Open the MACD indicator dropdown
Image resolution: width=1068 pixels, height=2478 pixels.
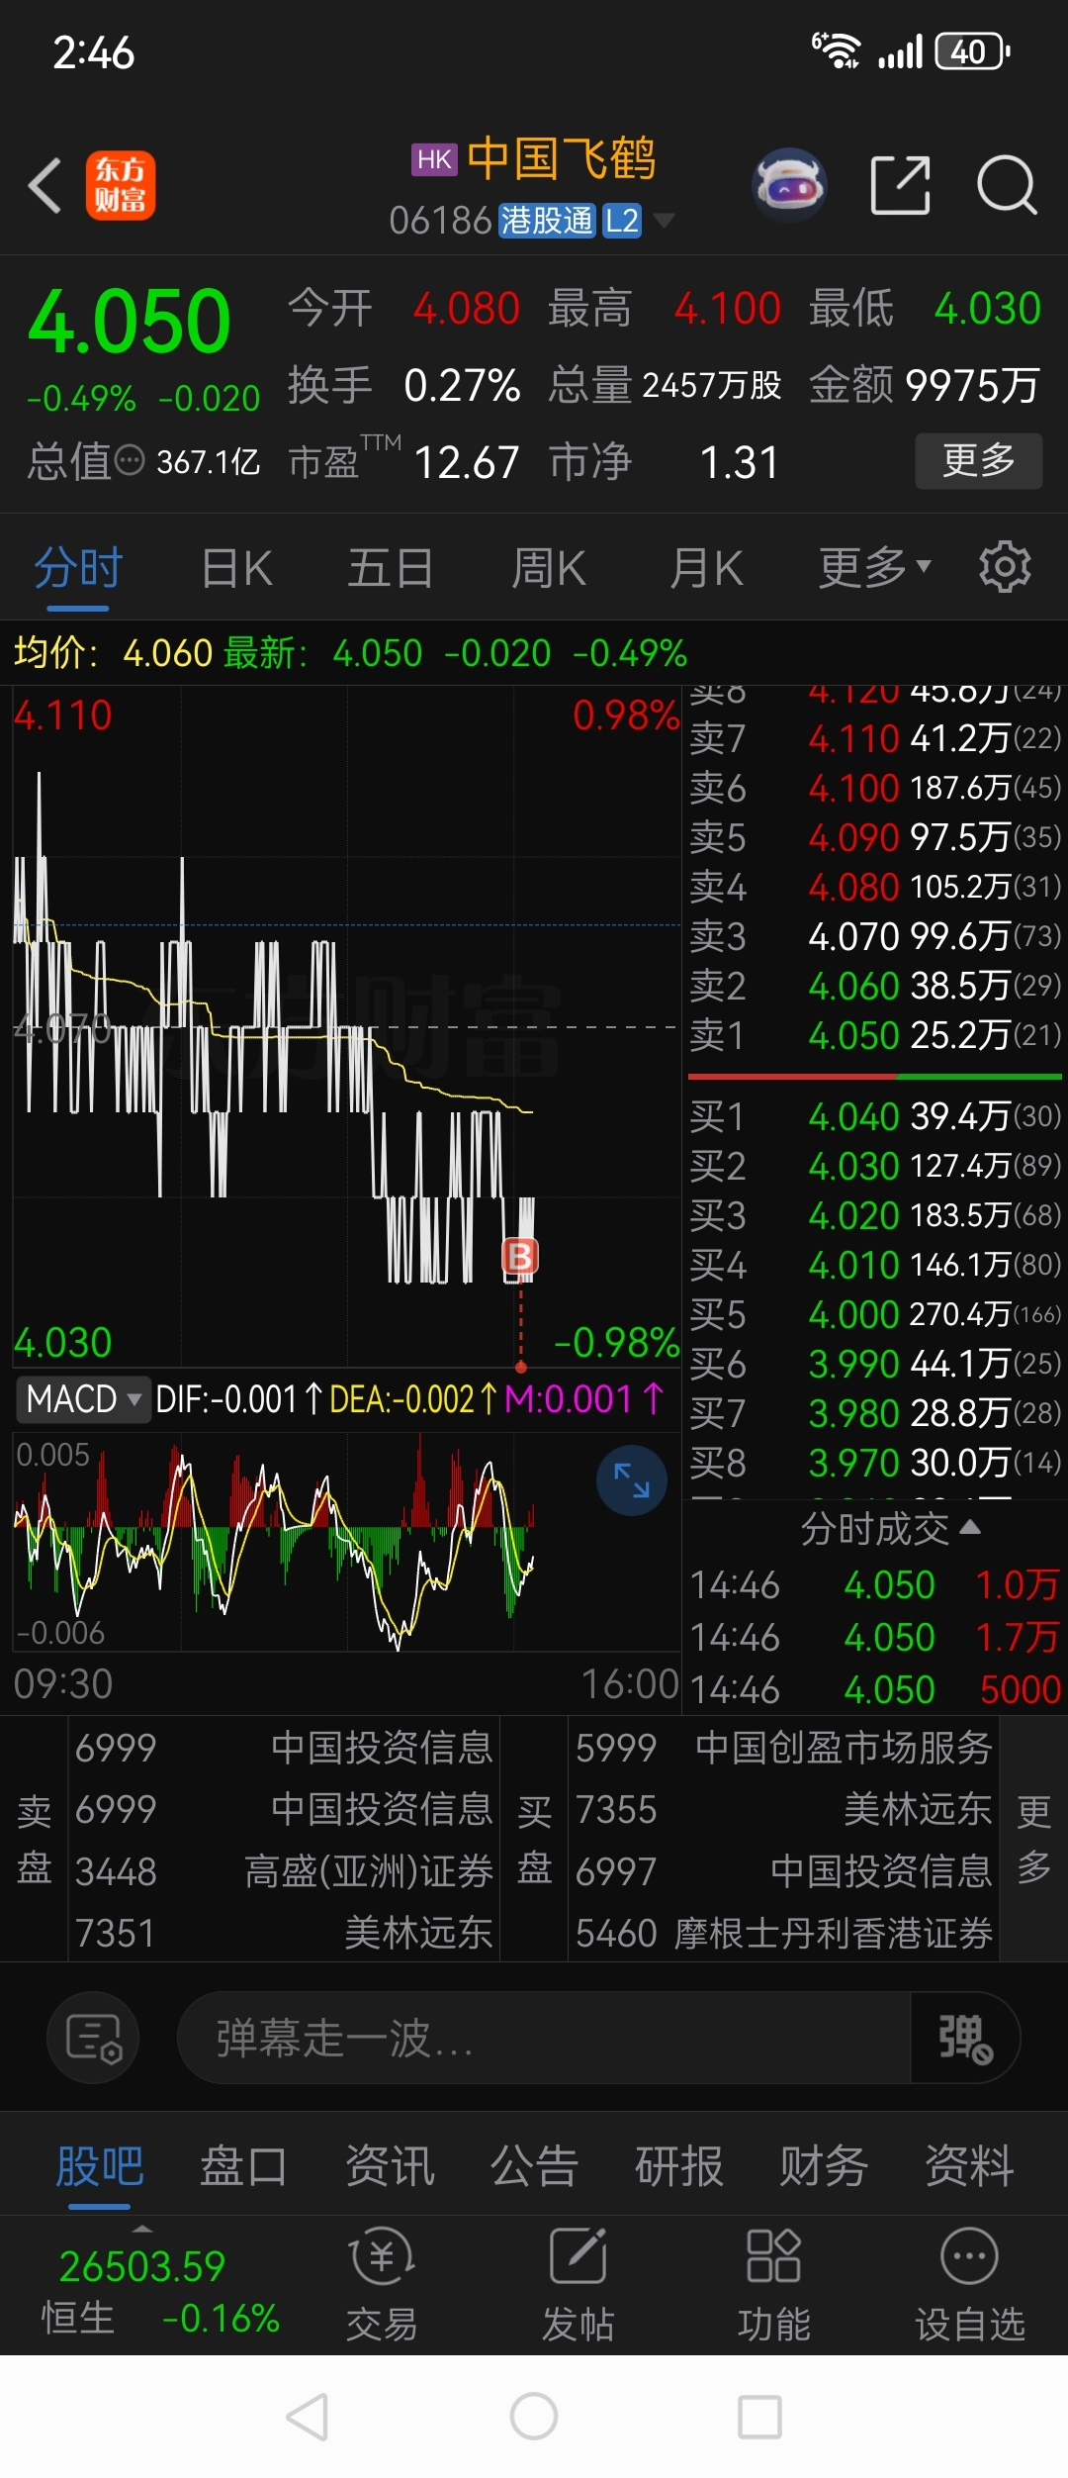click(x=83, y=1399)
